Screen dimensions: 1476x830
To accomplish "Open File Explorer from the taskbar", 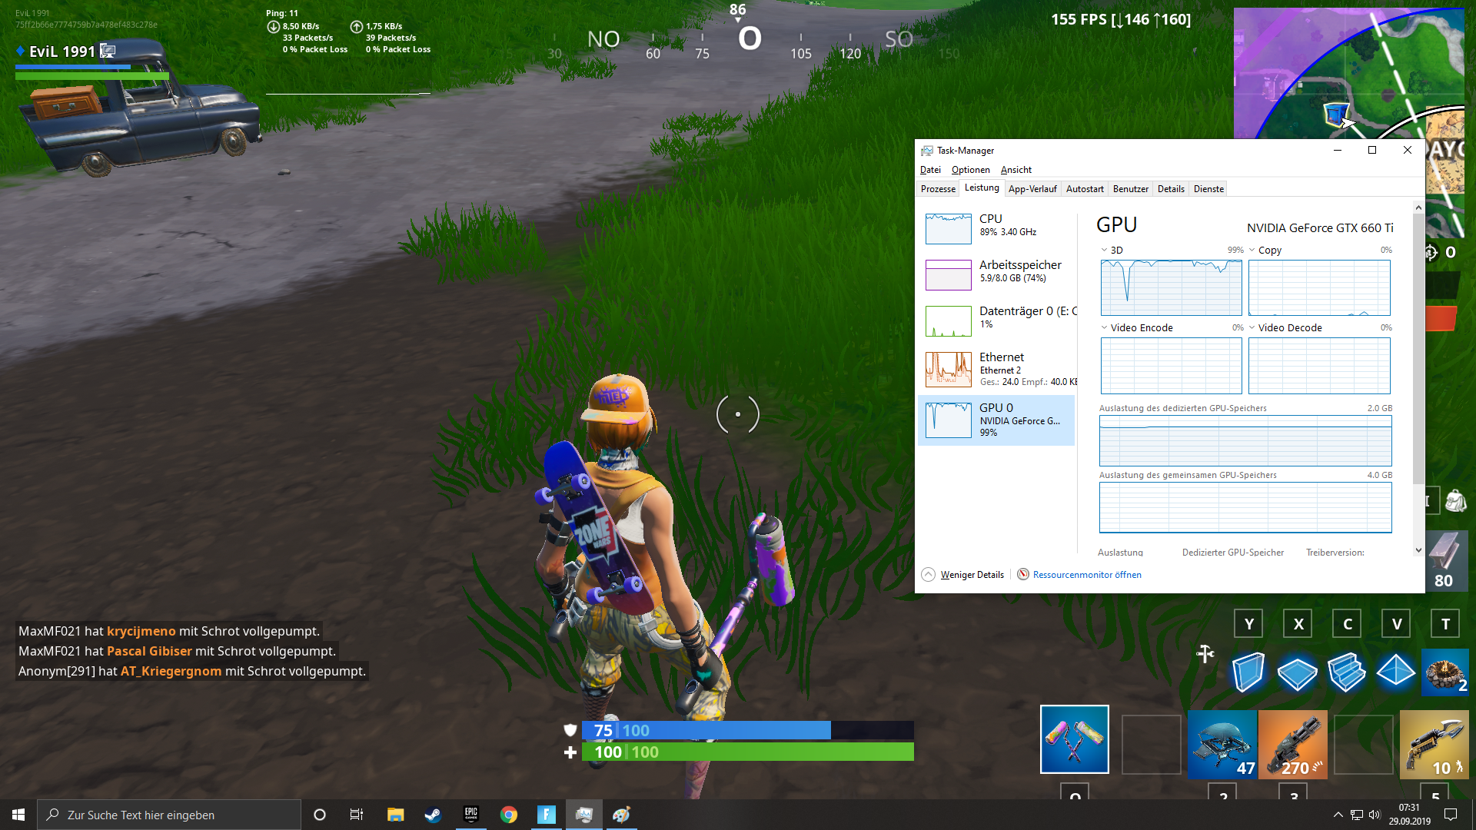I will pyautogui.click(x=395, y=815).
